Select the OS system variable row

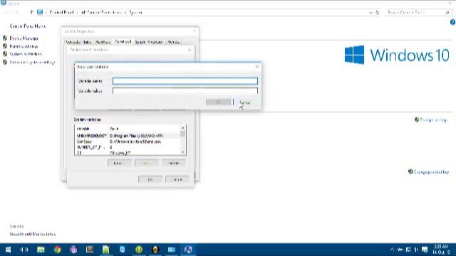(x=128, y=152)
